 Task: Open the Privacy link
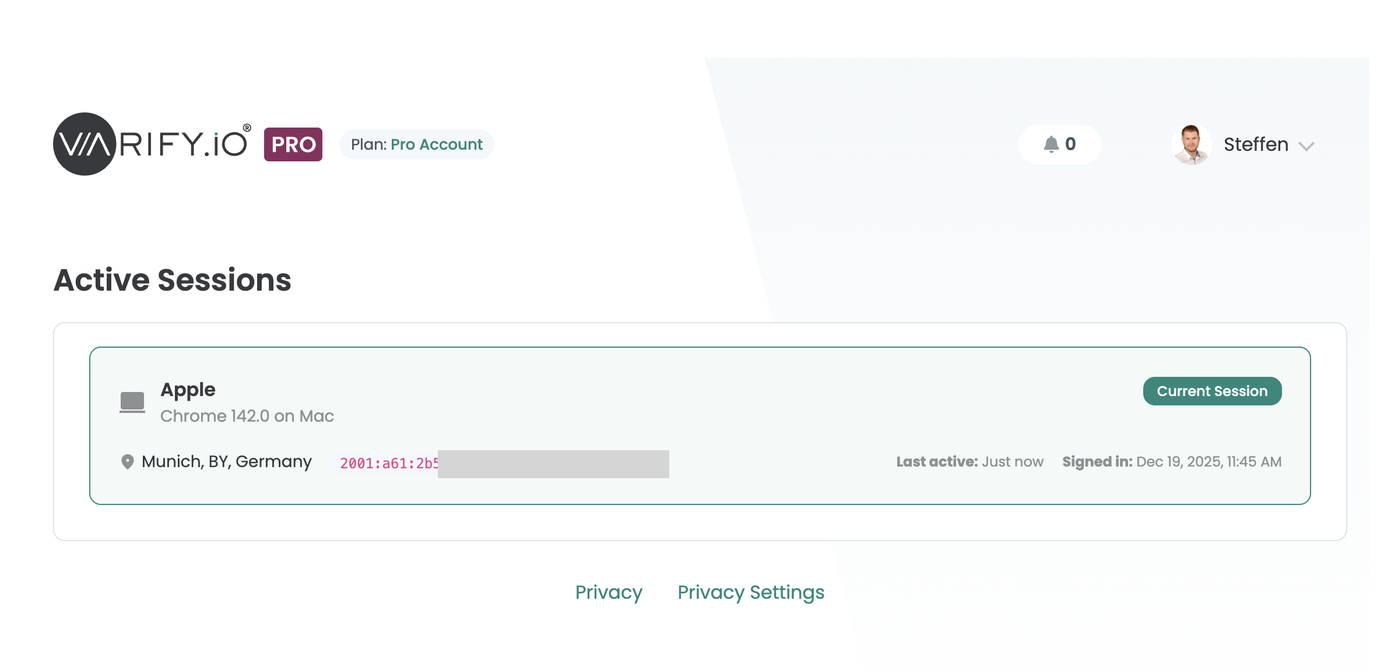click(x=609, y=592)
